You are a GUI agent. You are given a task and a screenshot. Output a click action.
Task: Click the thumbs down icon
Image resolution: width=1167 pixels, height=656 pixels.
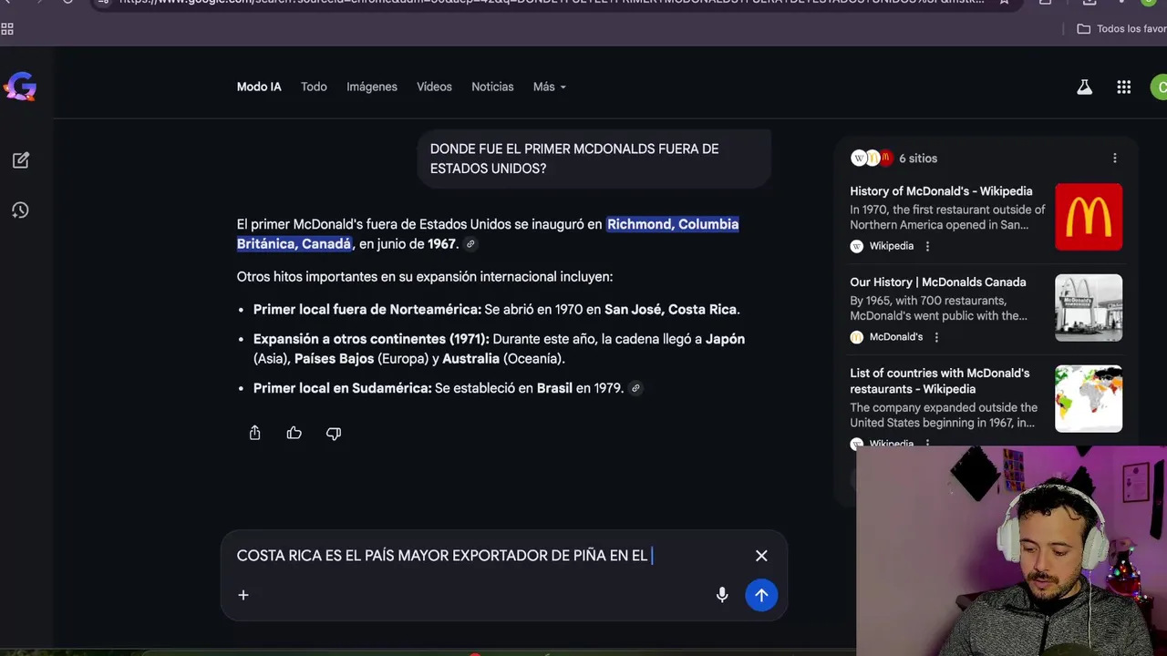pos(334,433)
